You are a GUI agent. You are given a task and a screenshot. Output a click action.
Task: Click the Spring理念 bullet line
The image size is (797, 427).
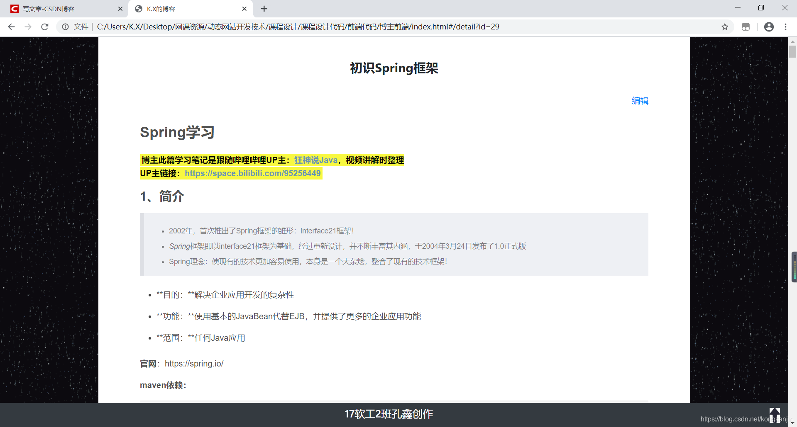[x=308, y=262]
